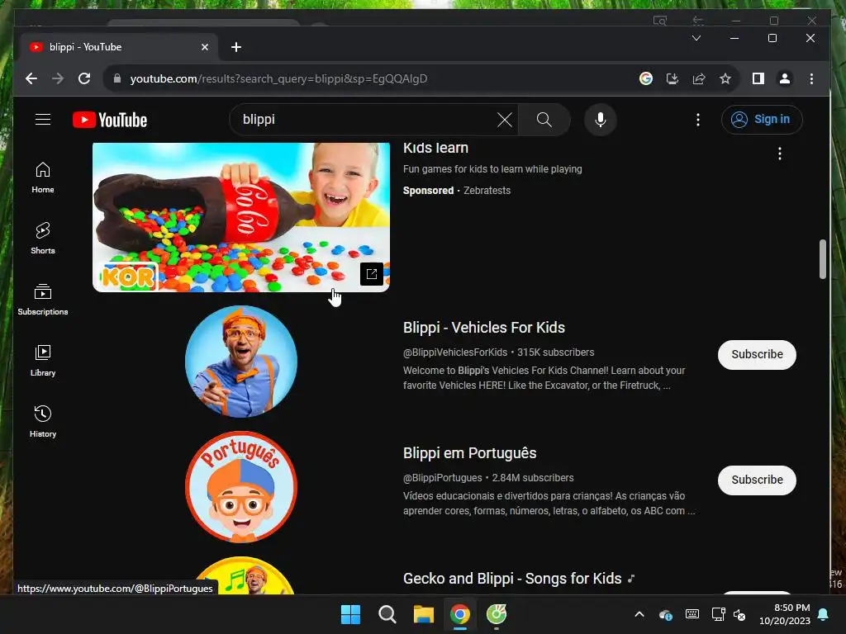The height and width of the screenshot is (634, 846).
Task: Click the YouTube logo
Action: click(110, 120)
